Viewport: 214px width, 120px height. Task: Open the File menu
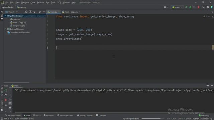point(7,2)
